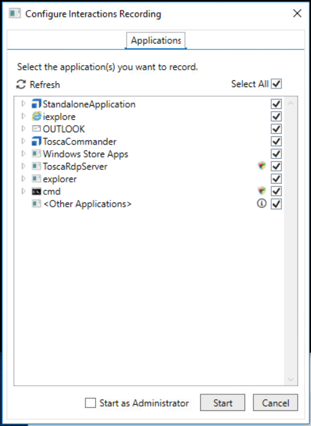Screen dimensions: 311x426
Task: Click the shield icon beside ToscaRdpServer
Action: [262, 166]
